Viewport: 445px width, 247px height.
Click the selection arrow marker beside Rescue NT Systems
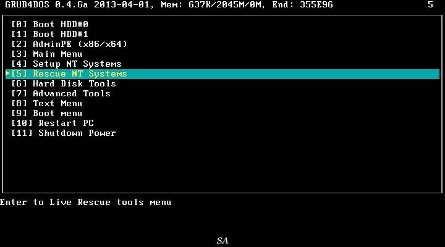[7, 73]
